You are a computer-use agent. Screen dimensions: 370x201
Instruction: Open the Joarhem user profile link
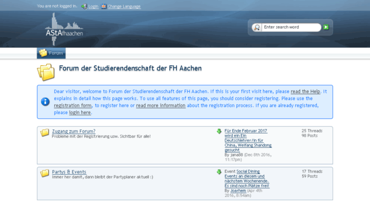pos(238,191)
